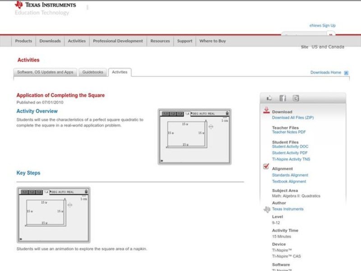Click the Activity Overview calculator screenshot
The width and height of the screenshot is (361, 271).
(194, 136)
